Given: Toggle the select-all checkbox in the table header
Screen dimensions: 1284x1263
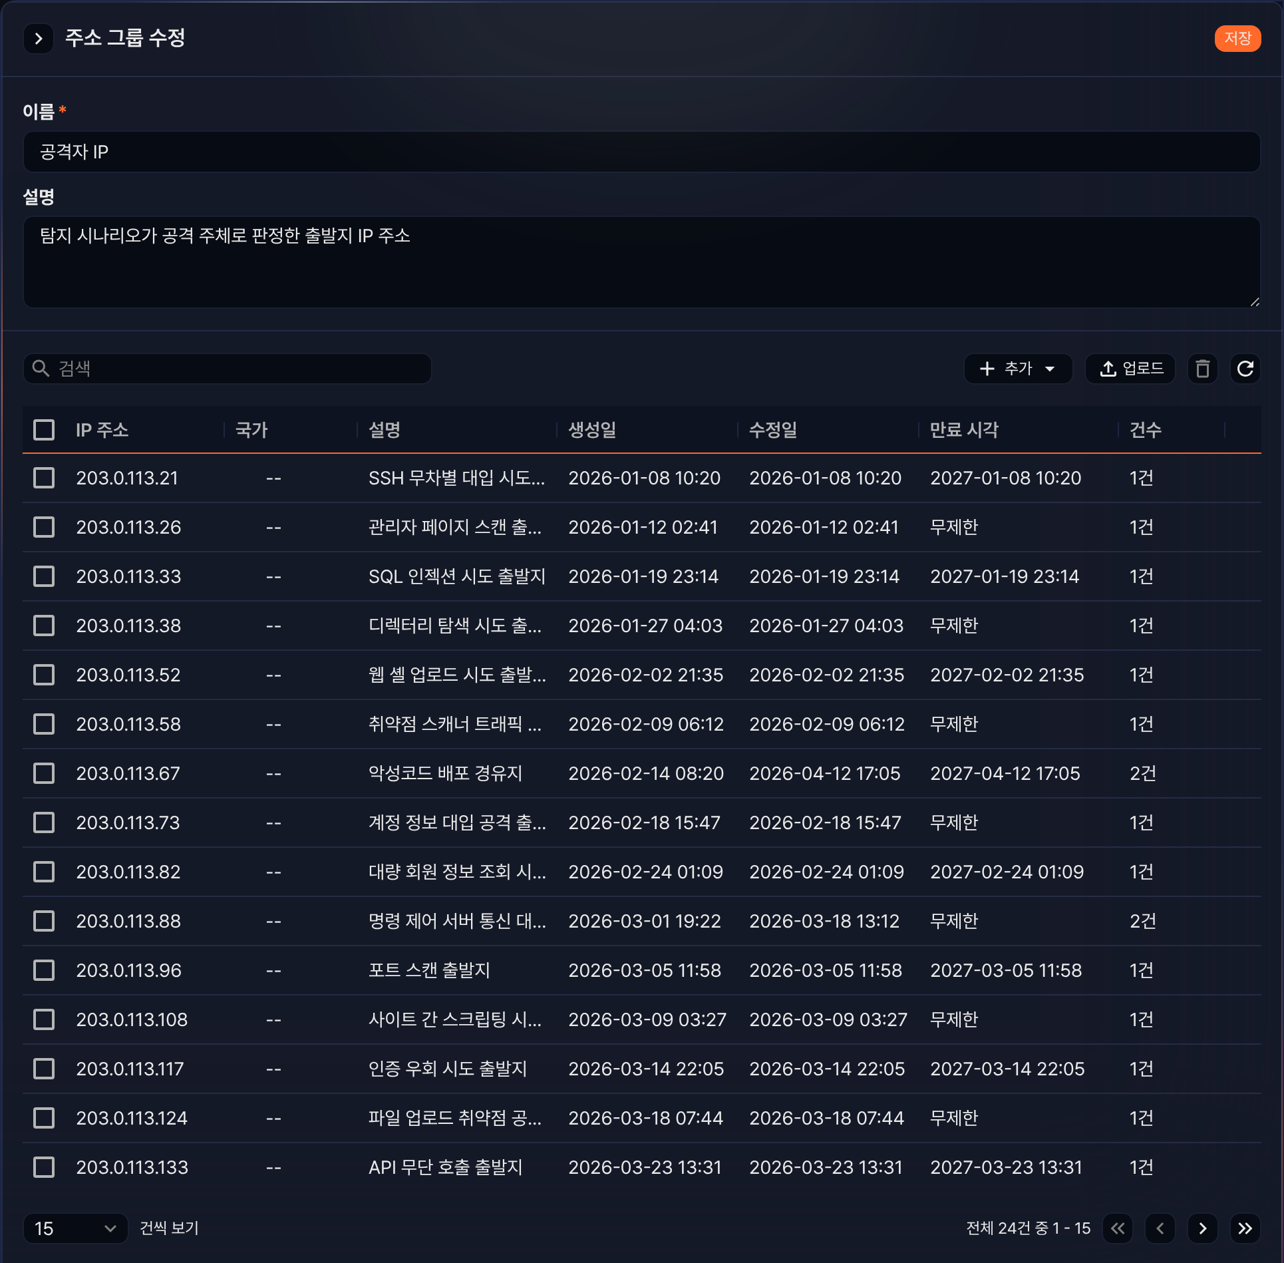Looking at the screenshot, I should coord(44,430).
